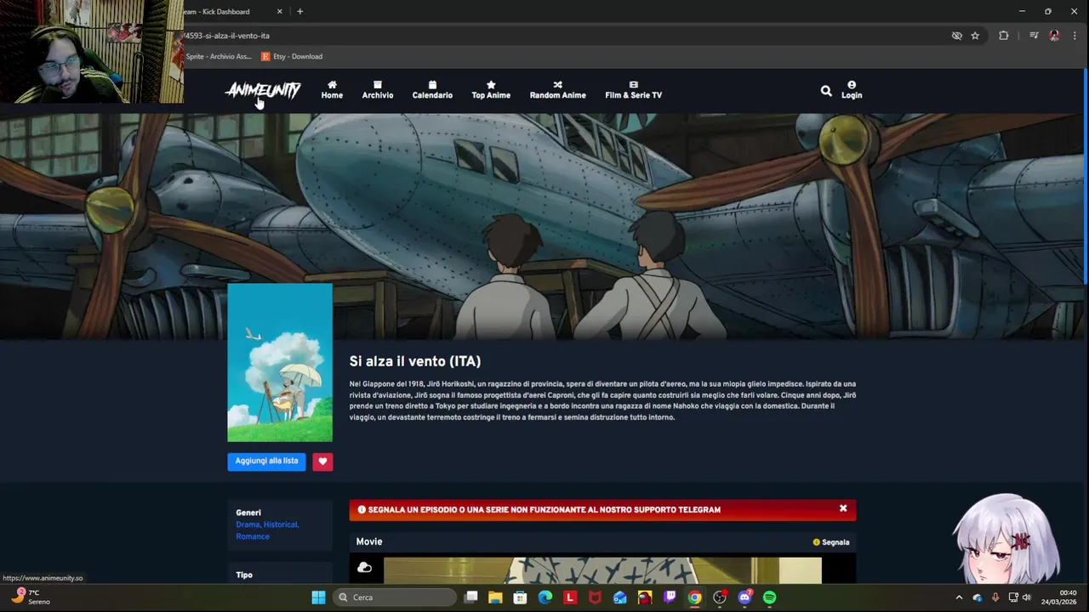
Task: Open the Romance genre link
Action: click(x=253, y=536)
